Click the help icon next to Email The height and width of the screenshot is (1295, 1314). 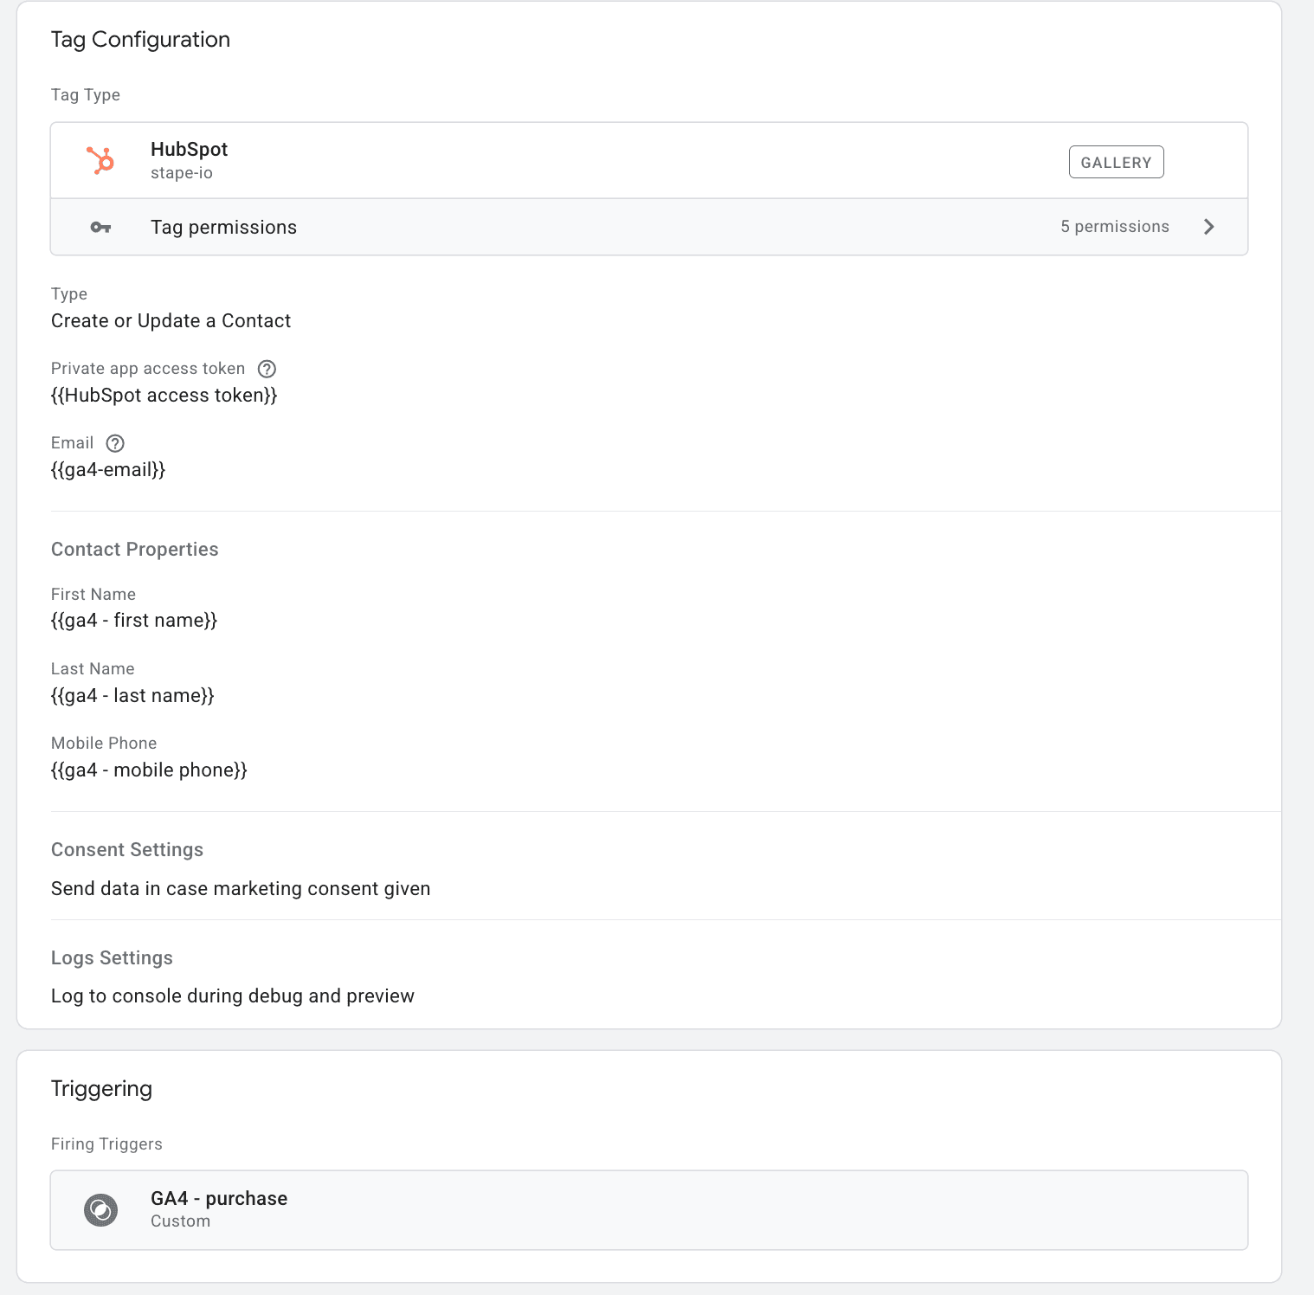116,443
